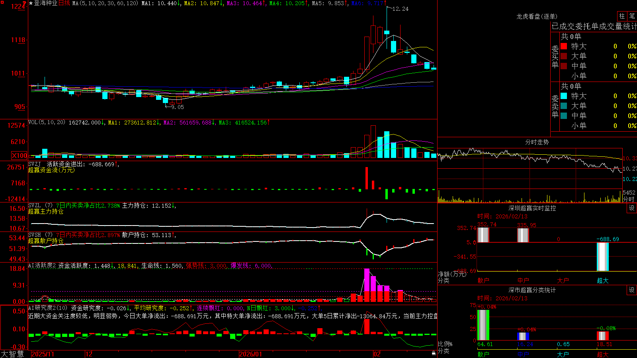Click the SVSH indicator name
The width and height of the screenshot is (637, 358).
click(35, 235)
